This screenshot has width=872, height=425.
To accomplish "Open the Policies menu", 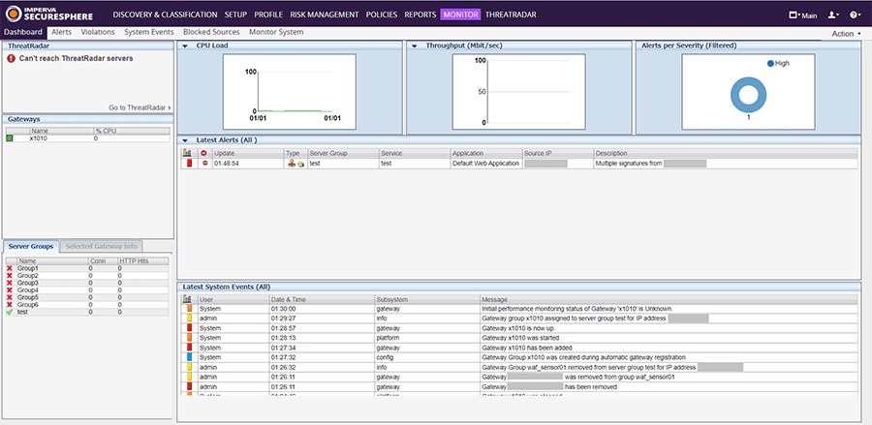I will [381, 15].
